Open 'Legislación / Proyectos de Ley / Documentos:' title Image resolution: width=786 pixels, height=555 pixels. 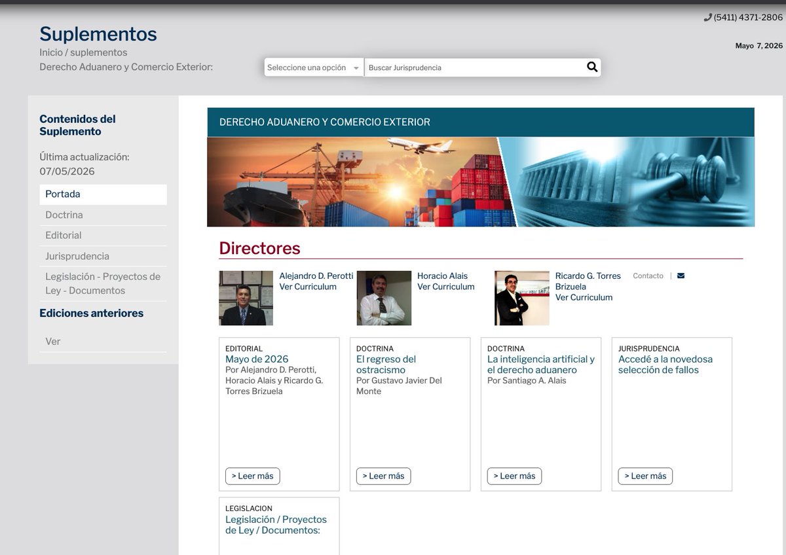[x=276, y=525]
